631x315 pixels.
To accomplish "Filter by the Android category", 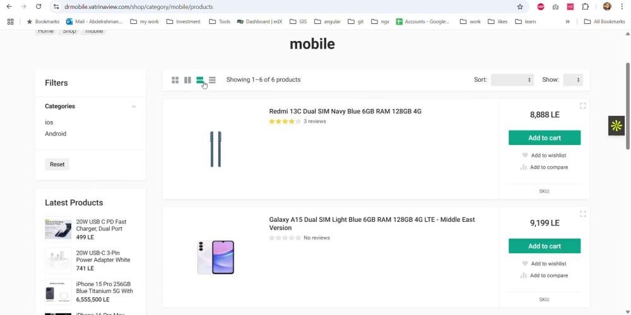I will [x=56, y=134].
